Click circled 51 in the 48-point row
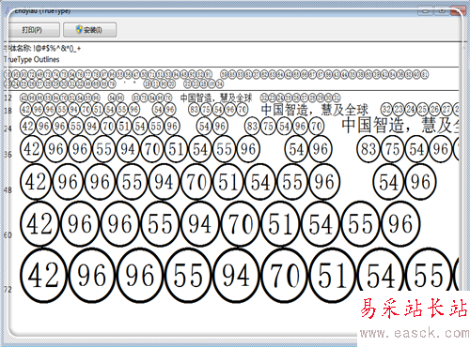This screenshot has height=347, width=470. tap(228, 182)
